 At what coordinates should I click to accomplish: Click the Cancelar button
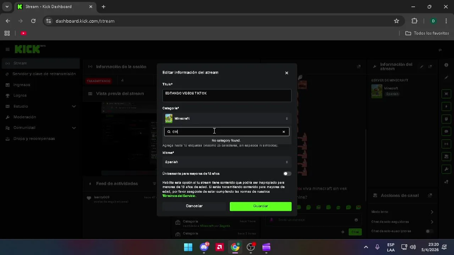pyautogui.click(x=194, y=206)
